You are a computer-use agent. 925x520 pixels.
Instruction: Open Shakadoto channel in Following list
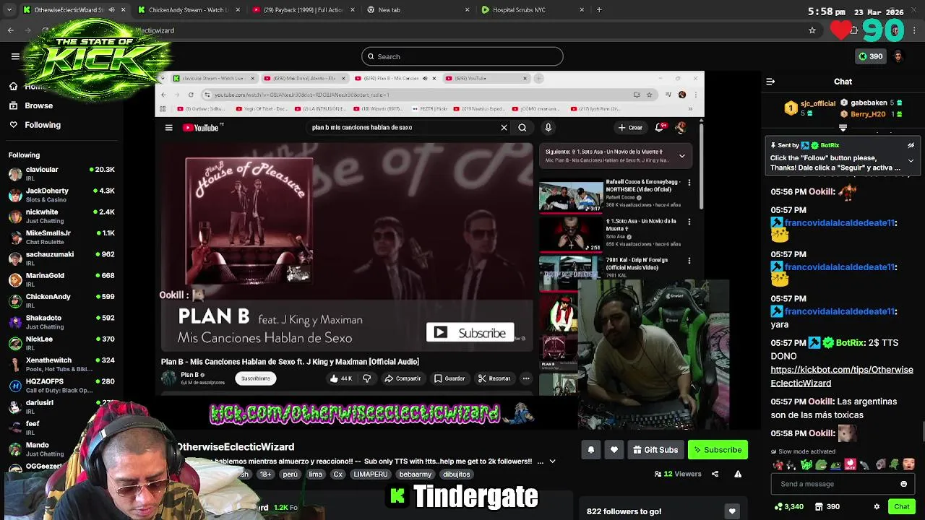[61, 322]
